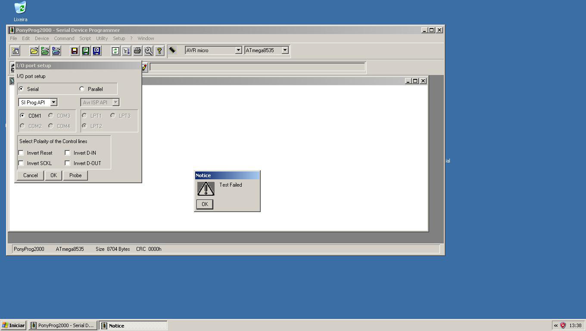Open the ? help menu

[131, 38]
